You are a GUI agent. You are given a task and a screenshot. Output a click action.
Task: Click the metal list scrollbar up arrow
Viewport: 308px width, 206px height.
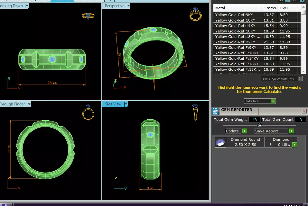303,7
